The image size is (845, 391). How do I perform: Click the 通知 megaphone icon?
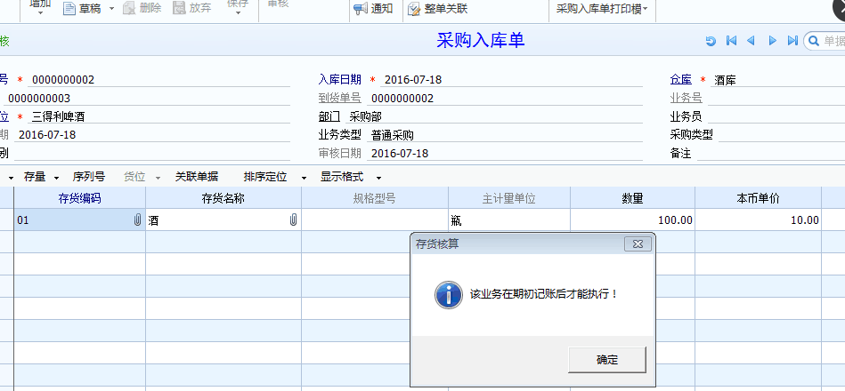click(x=360, y=9)
